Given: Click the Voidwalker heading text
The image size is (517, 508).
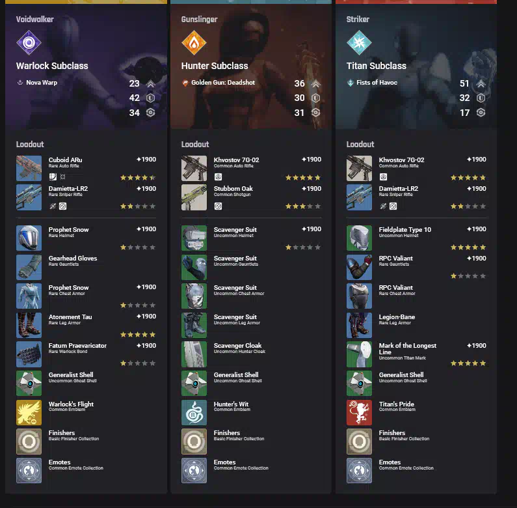Looking at the screenshot, I should coord(35,20).
